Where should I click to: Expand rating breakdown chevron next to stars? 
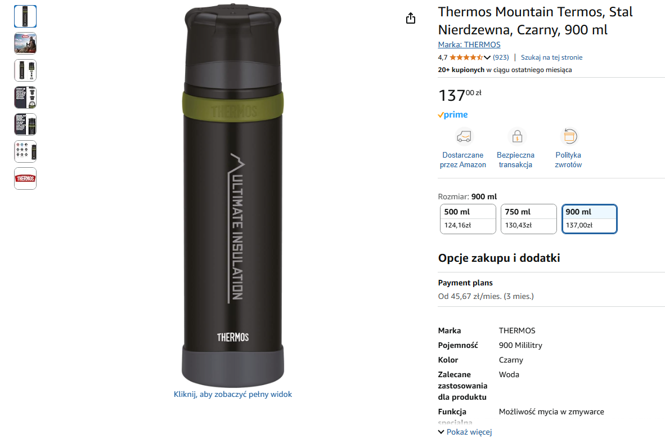click(487, 58)
